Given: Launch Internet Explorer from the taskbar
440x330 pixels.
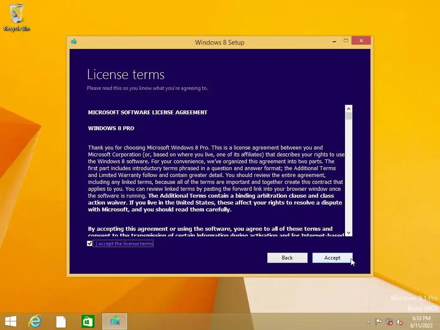Looking at the screenshot, I should 35,321.
